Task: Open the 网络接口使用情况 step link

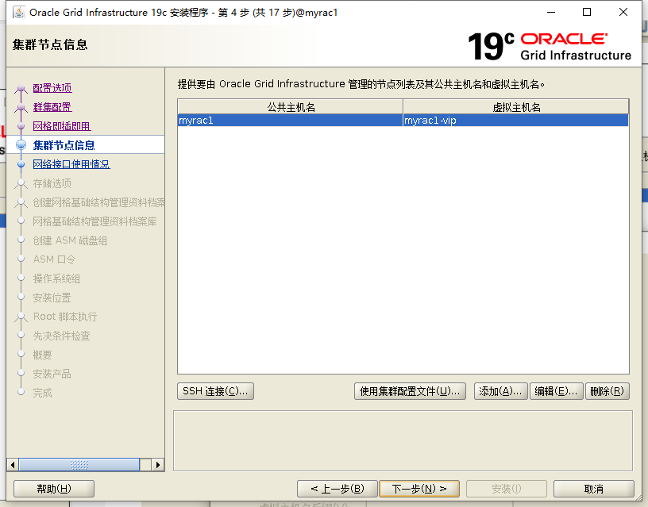Action: [x=71, y=164]
